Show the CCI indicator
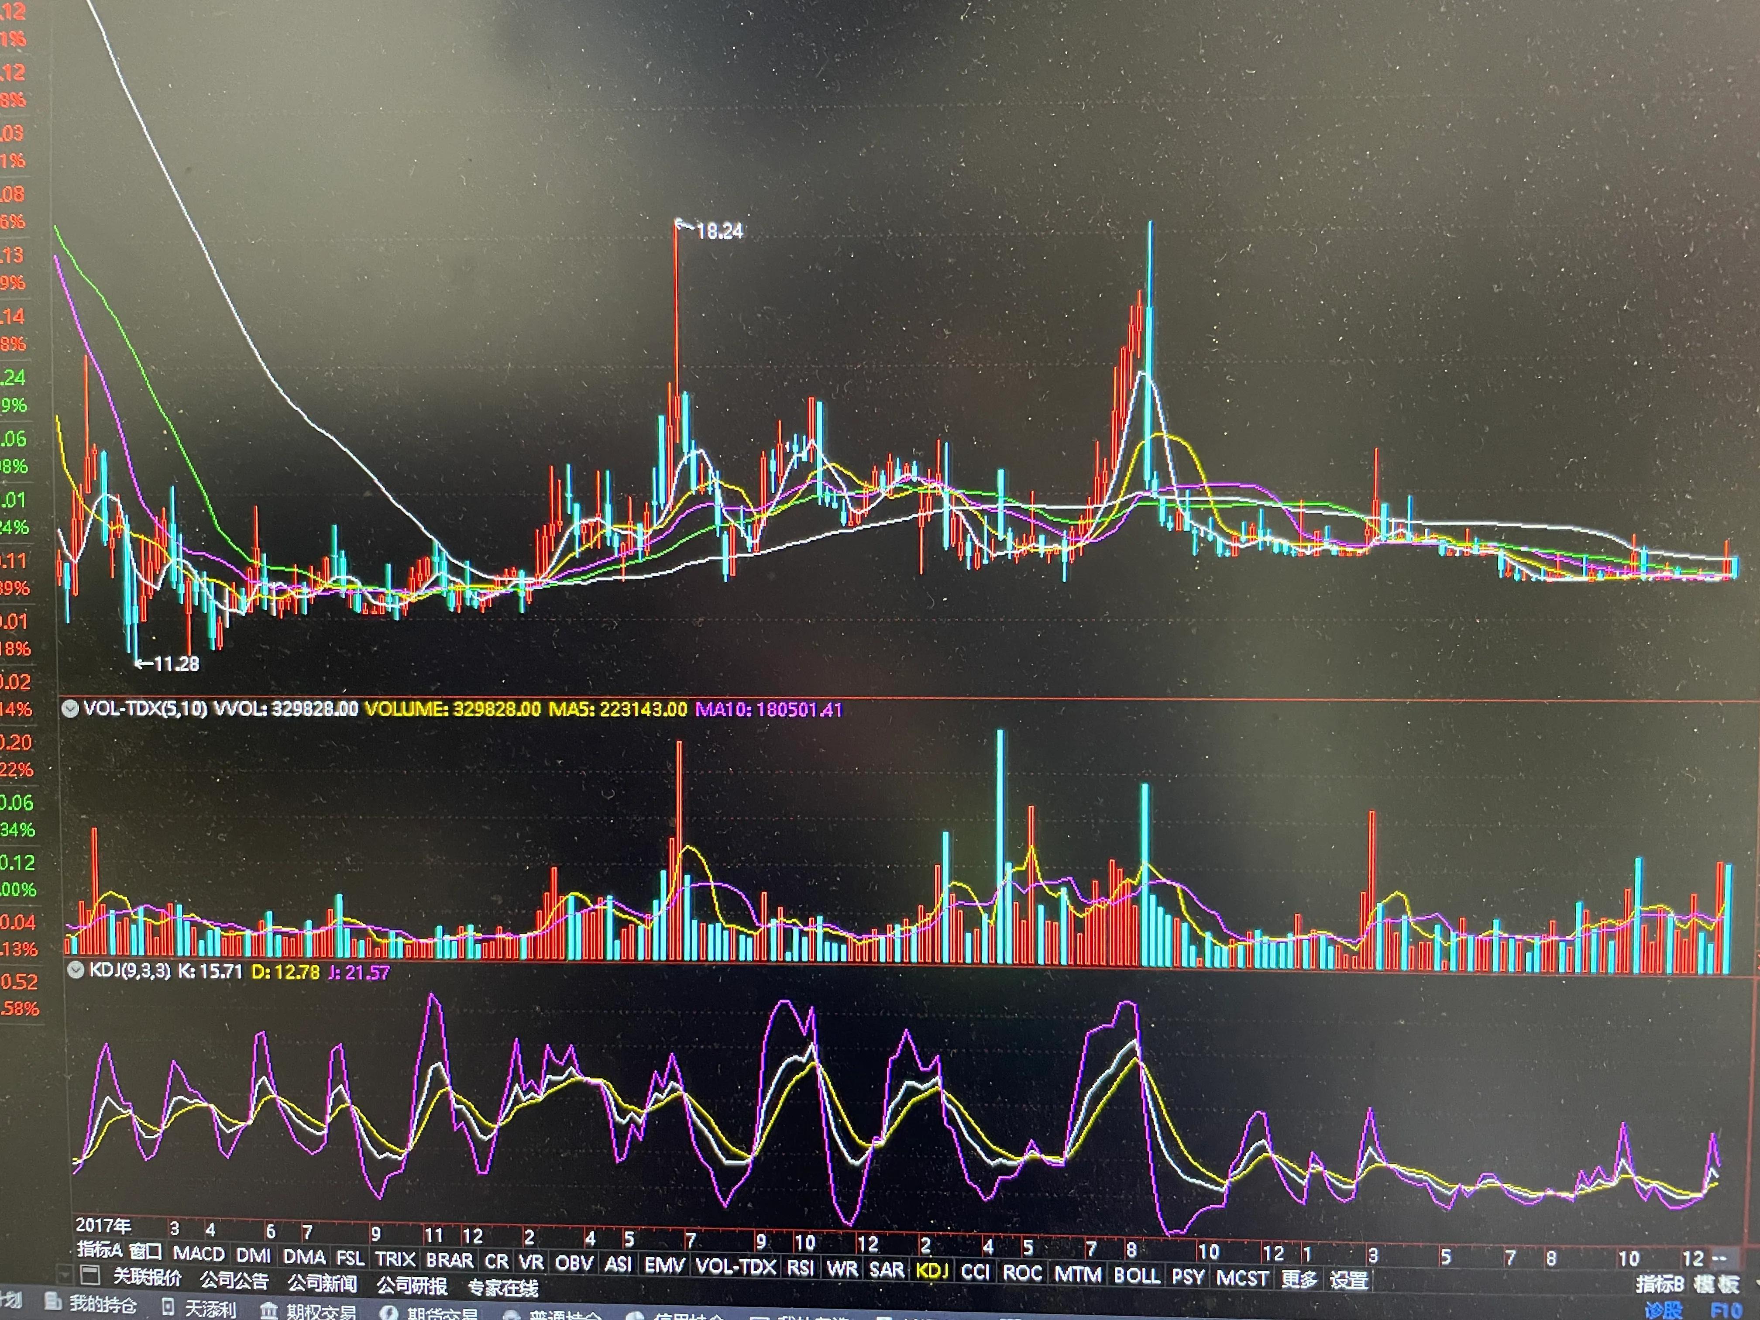Viewport: 1760px width, 1320px height. [976, 1272]
